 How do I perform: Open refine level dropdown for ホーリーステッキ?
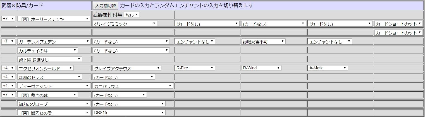tap(8, 19)
